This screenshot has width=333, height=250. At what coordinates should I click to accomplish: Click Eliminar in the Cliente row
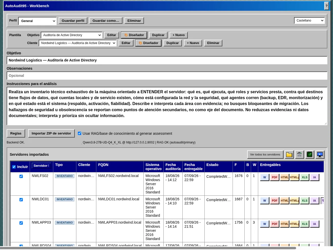(213, 43)
